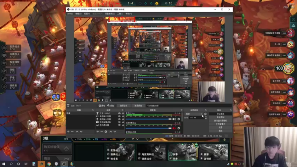Viewport: 297px width, 167px height.
Task: Click 停止推流 to stop streaming
Action: coord(221,114)
